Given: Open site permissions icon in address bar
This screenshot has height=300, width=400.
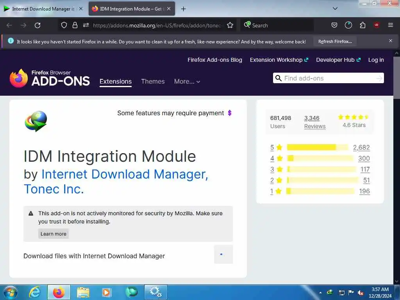Looking at the screenshot, I should pos(86,25).
